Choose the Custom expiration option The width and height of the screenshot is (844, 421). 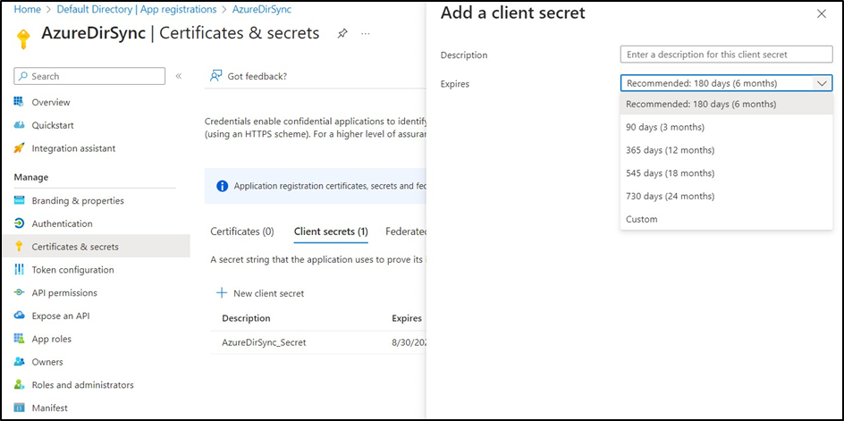point(642,219)
